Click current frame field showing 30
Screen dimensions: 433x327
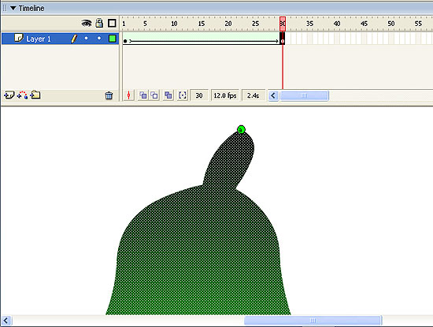click(199, 95)
